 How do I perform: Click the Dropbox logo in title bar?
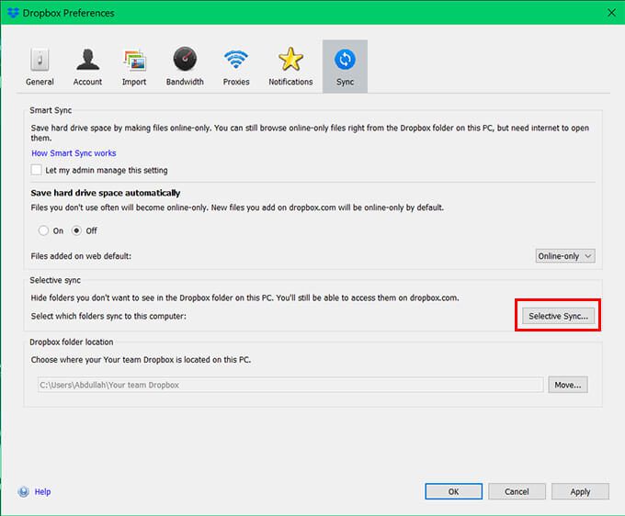point(13,13)
